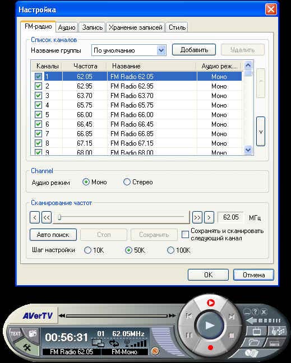
Task: Click the channel loop arrows icon in the display
Action: [x=114, y=343]
